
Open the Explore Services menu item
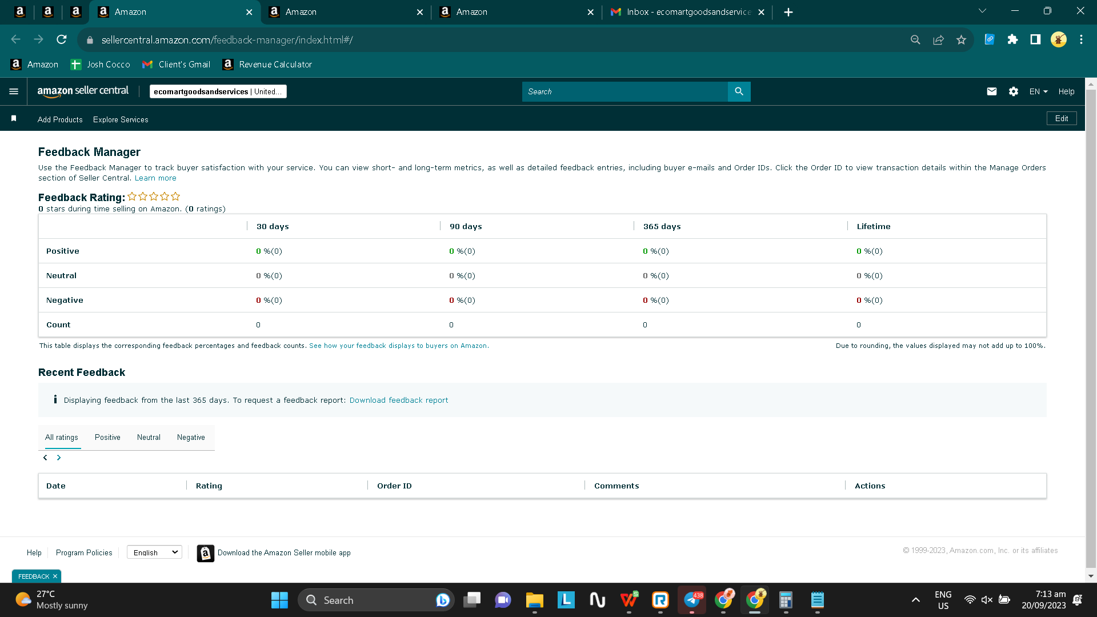(121, 119)
